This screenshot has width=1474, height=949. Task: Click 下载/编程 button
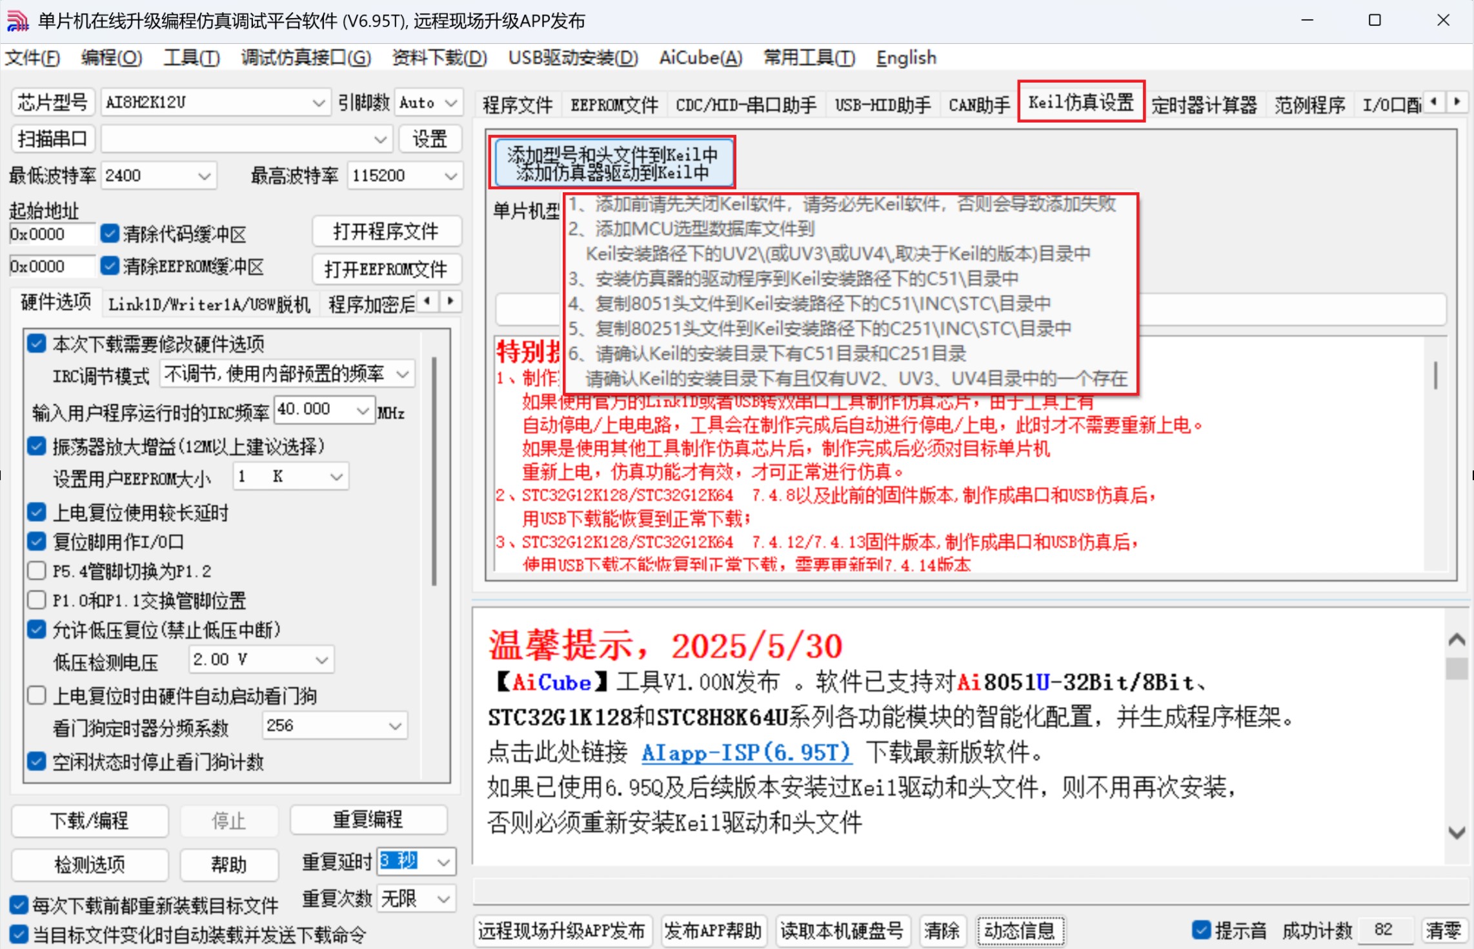tap(90, 821)
